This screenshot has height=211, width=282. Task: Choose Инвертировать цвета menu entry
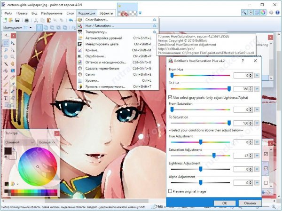click(x=118, y=44)
